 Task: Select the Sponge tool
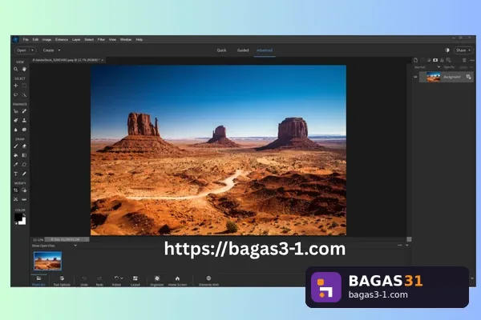[x=24, y=130]
